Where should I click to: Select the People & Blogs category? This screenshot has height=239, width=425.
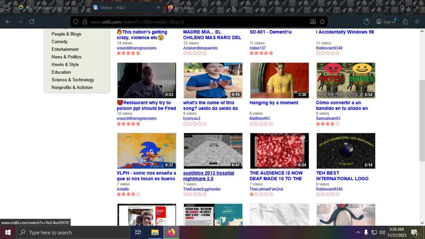coord(66,34)
